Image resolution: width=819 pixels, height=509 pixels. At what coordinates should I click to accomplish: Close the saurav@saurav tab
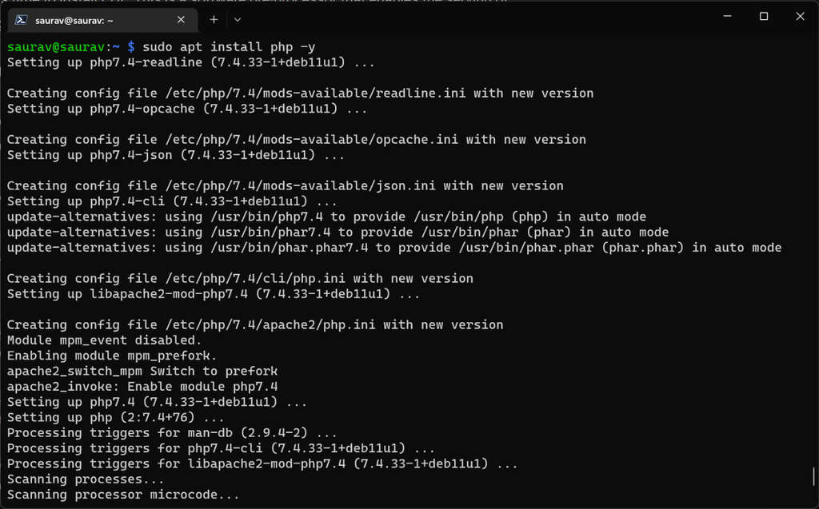[181, 19]
